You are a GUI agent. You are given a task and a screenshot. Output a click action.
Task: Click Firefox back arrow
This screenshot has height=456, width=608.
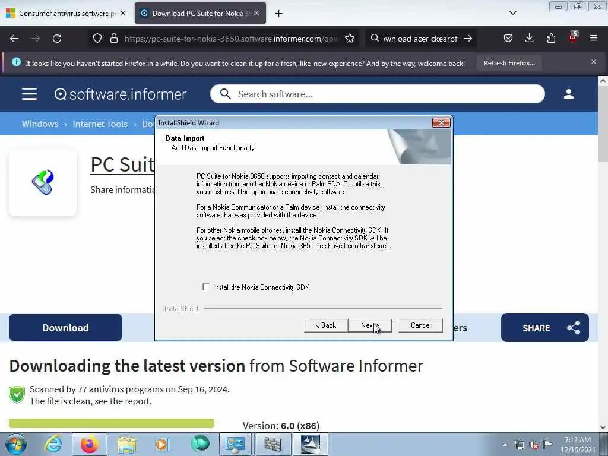click(x=14, y=39)
